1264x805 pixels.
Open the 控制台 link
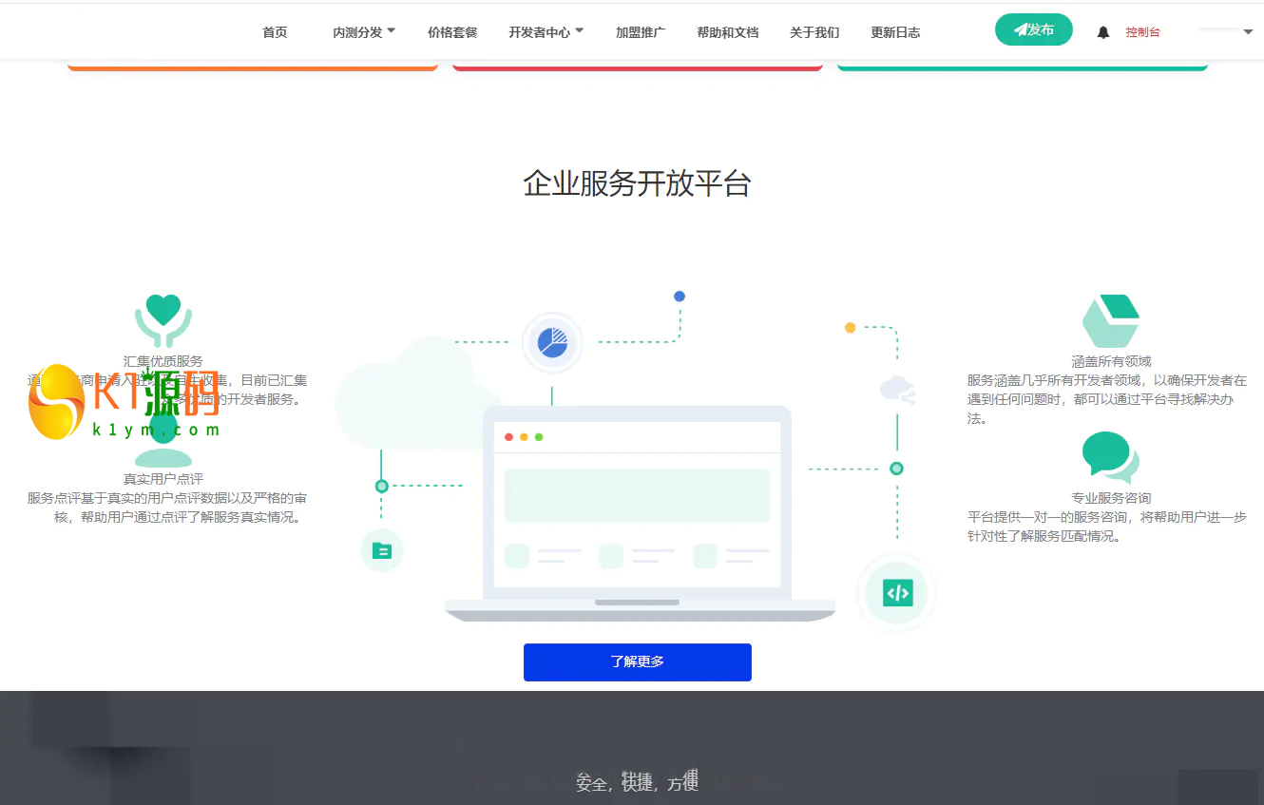point(1142,32)
